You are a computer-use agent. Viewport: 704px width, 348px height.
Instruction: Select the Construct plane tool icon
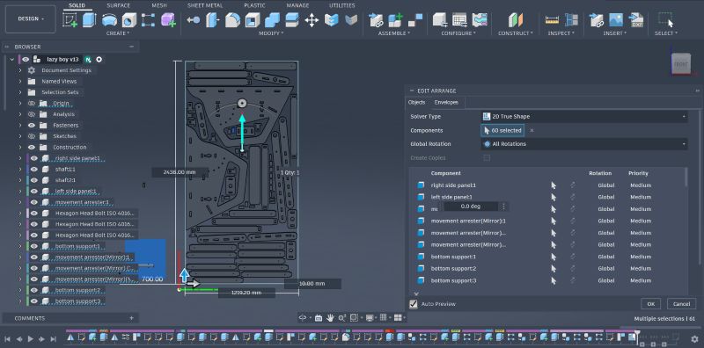(x=516, y=19)
